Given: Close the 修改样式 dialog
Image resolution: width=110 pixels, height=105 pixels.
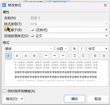Looking at the screenshot, I should (x=105, y=5).
